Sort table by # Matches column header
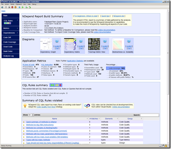This screenshot has width=171, height=149. [94, 119]
